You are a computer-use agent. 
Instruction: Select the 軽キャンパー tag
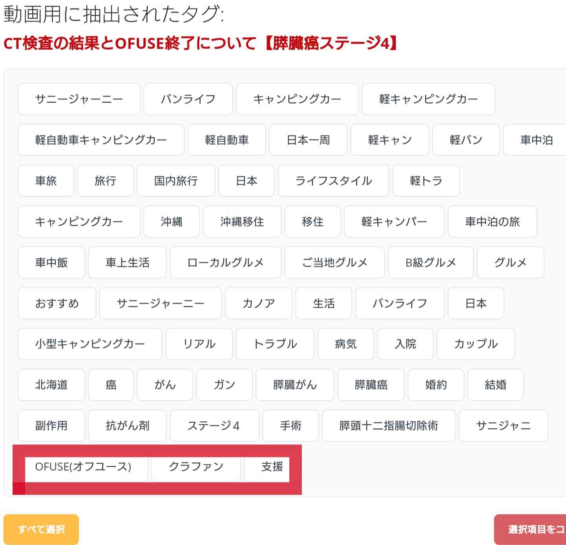click(x=394, y=222)
